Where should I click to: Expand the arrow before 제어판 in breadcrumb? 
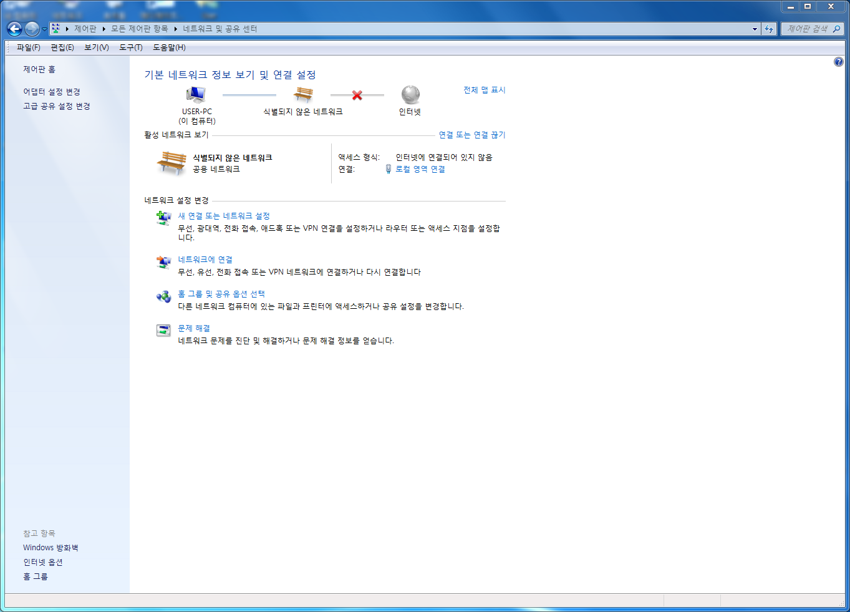pos(67,29)
